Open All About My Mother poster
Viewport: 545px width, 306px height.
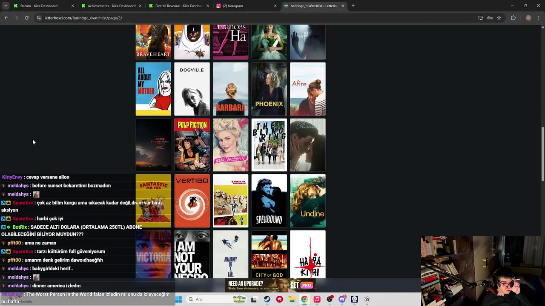[x=153, y=89]
